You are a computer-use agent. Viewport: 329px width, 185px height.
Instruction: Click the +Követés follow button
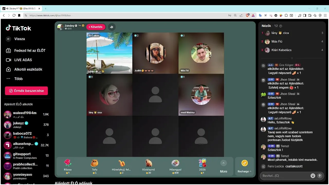point(96,27)
